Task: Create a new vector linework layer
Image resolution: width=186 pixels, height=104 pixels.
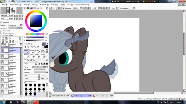Action: [6, 38]
